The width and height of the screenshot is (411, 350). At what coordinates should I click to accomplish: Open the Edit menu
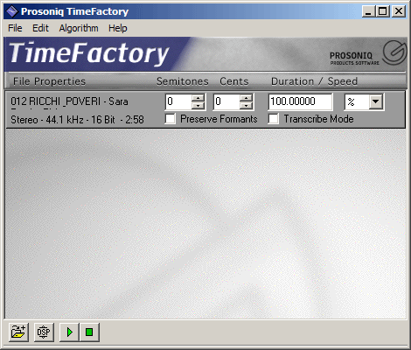[x=40, y=28]
